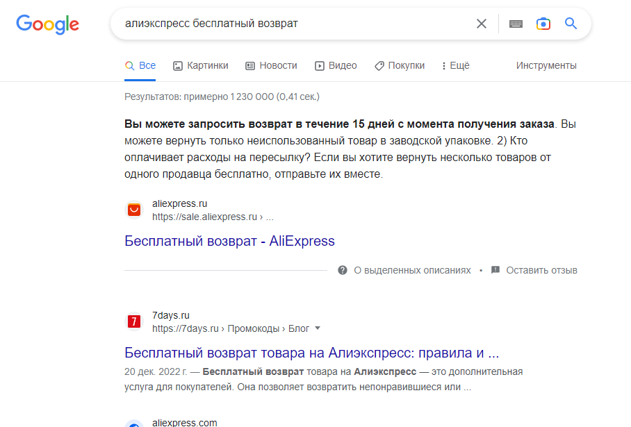This screenshot has width=631, height=427.
Task: Click the Google logo
Action: (47, 24)
